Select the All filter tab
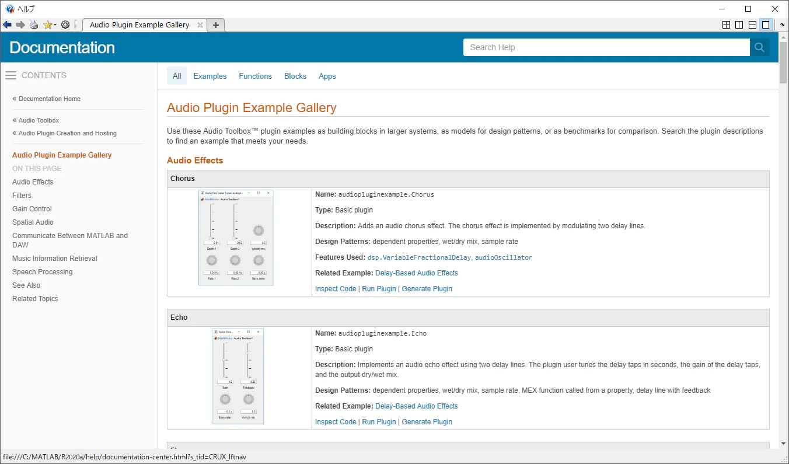 [x=177, y=76]
